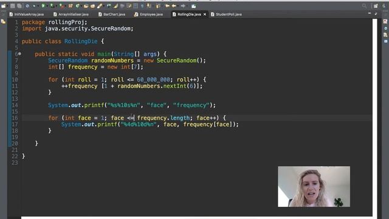
Task: Click the Save All toolbar icon
Action: (19, 6)
